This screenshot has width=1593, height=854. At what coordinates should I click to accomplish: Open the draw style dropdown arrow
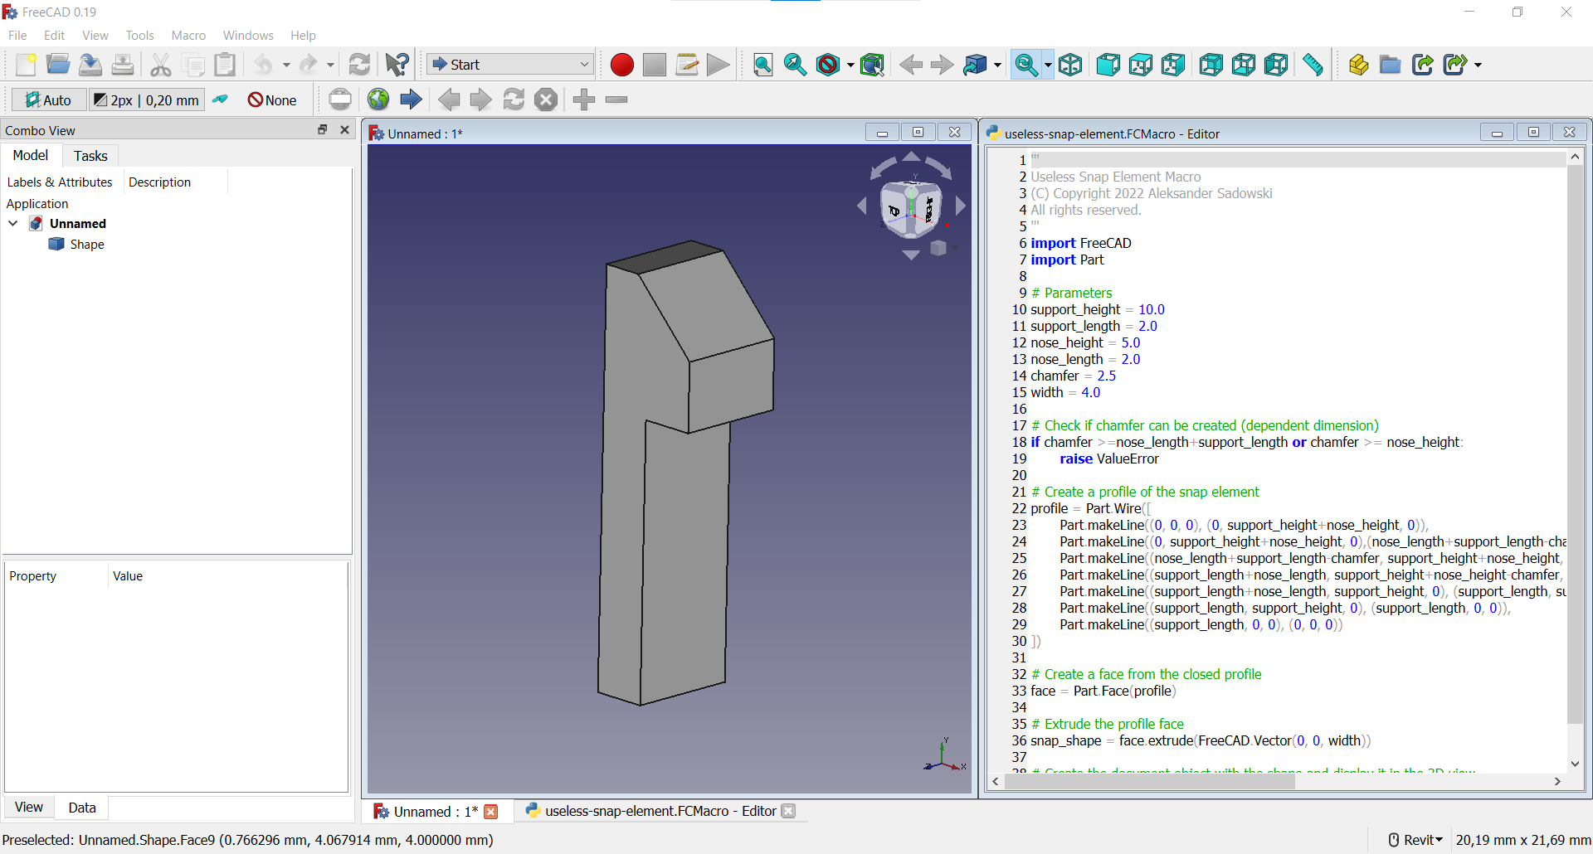click(x=850, y=65)
